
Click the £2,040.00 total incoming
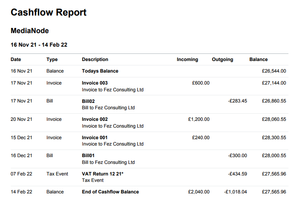[199, 192]
